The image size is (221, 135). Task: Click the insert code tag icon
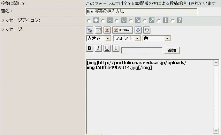138,30
